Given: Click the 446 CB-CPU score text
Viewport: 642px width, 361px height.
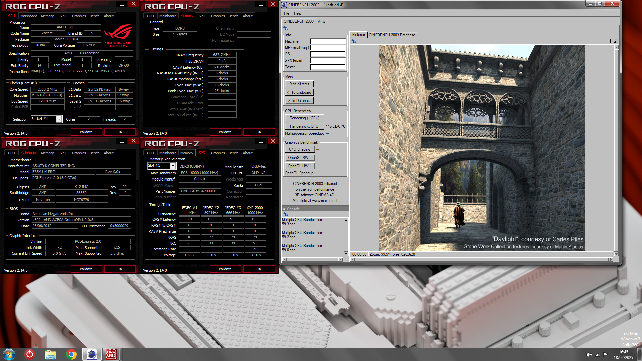Looking at the screenshot, I should click(335, 126).
